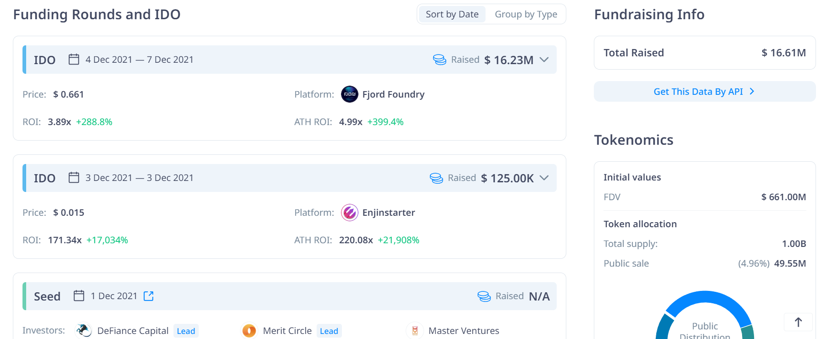The width and height of the screenshot is (827, 339).
Task: Collapse the $125.00K IDO round chevron
Action: click(544, 178)
